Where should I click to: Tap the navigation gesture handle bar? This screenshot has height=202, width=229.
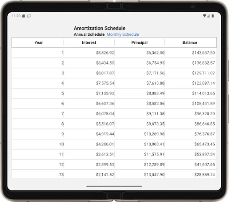click(x=114, y=186)
